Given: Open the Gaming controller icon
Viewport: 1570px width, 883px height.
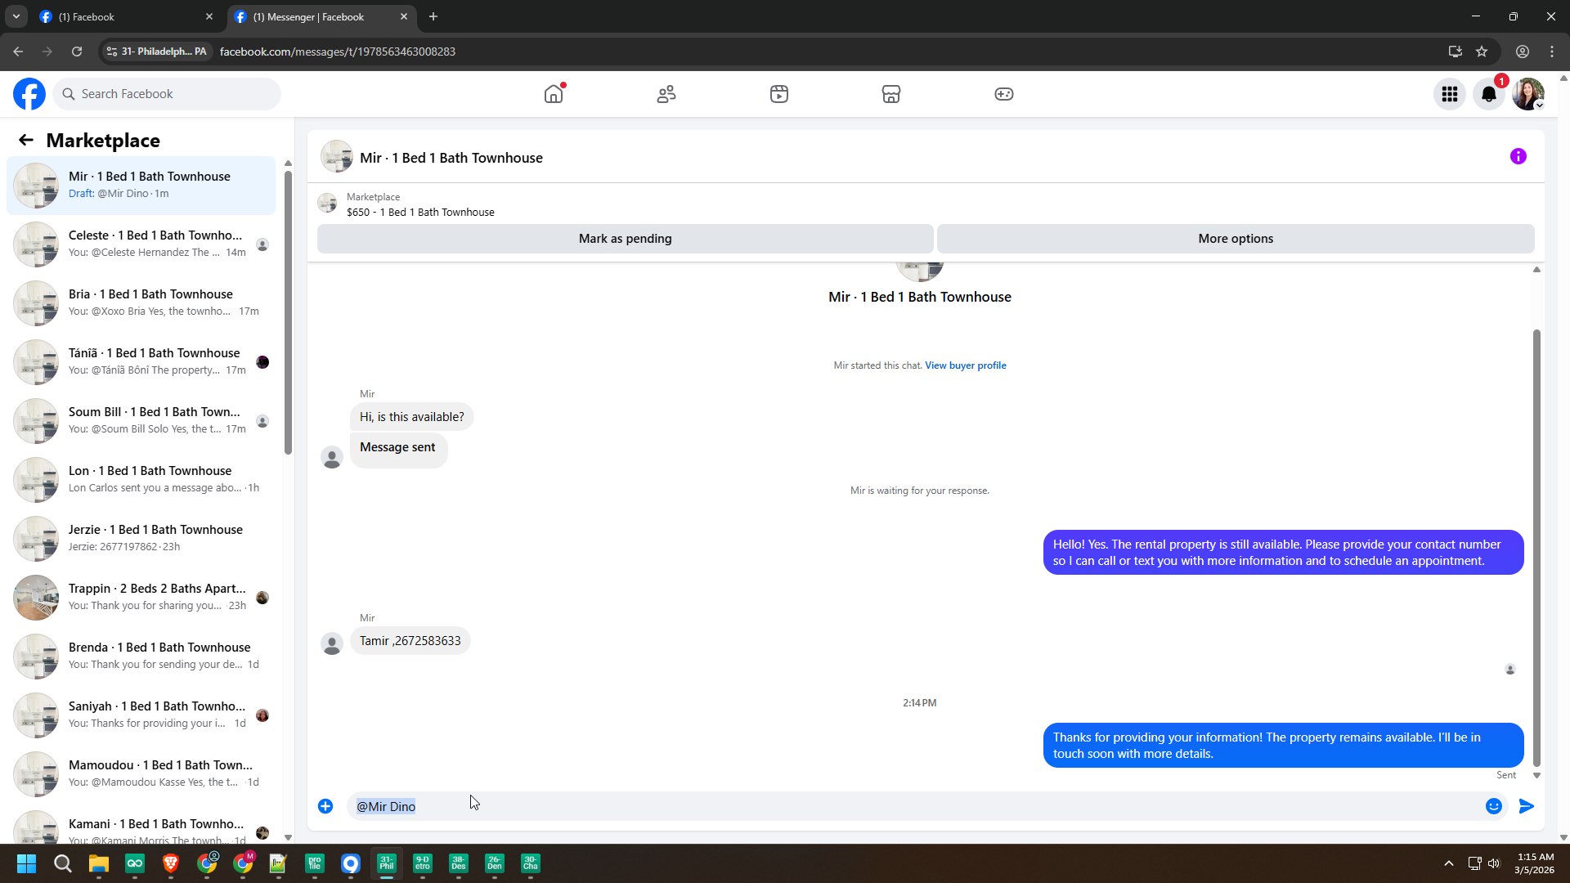Looking at the screenshot, I should coord(1004,94).
